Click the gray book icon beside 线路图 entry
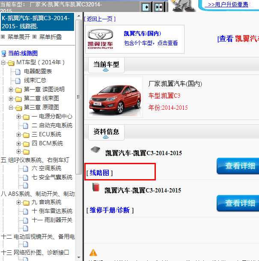 click(95, 149)
